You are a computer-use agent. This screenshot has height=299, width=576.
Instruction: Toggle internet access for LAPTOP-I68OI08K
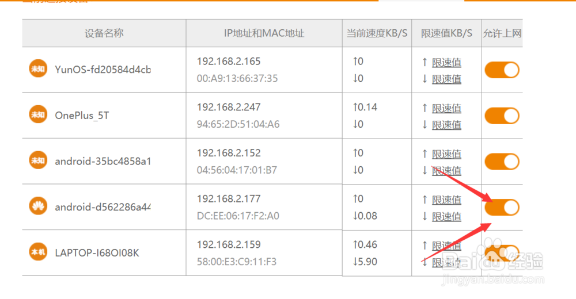pyautogui.click(x=502, y=253)
